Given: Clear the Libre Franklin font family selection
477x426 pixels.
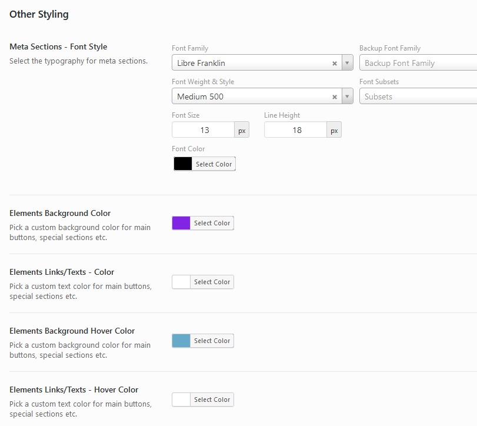Looking at the screenshot, I should 335,63.
